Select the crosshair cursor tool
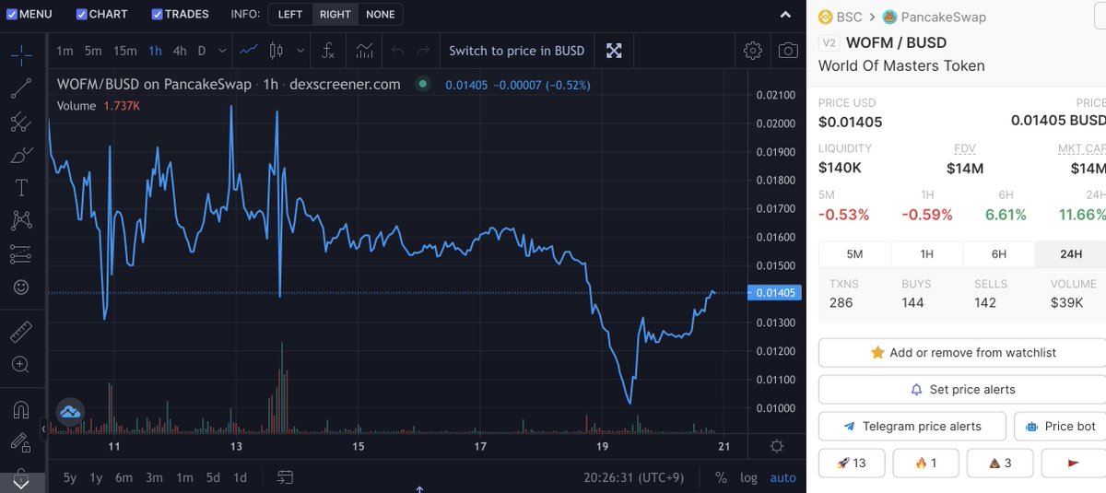The image size is (1106, 493). pyautogui.click(x=21, y=55)
